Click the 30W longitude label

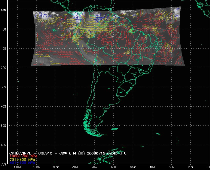171,167
